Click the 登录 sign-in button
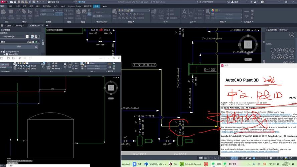The height and width of the screenshot is (167, 297). pyautogui.click(x=235, y=2)
